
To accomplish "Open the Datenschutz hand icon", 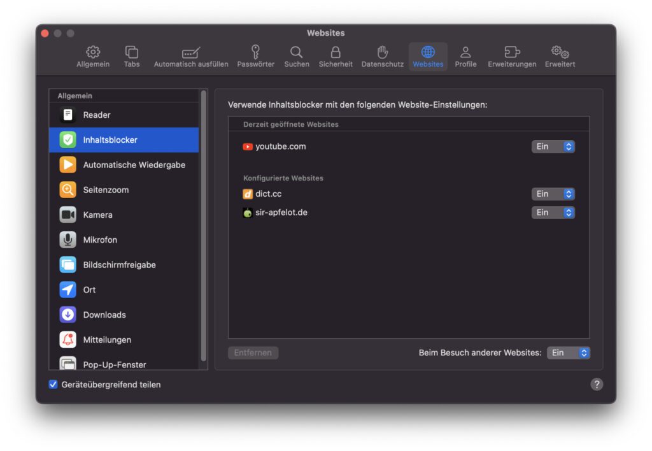I will 382,52.
